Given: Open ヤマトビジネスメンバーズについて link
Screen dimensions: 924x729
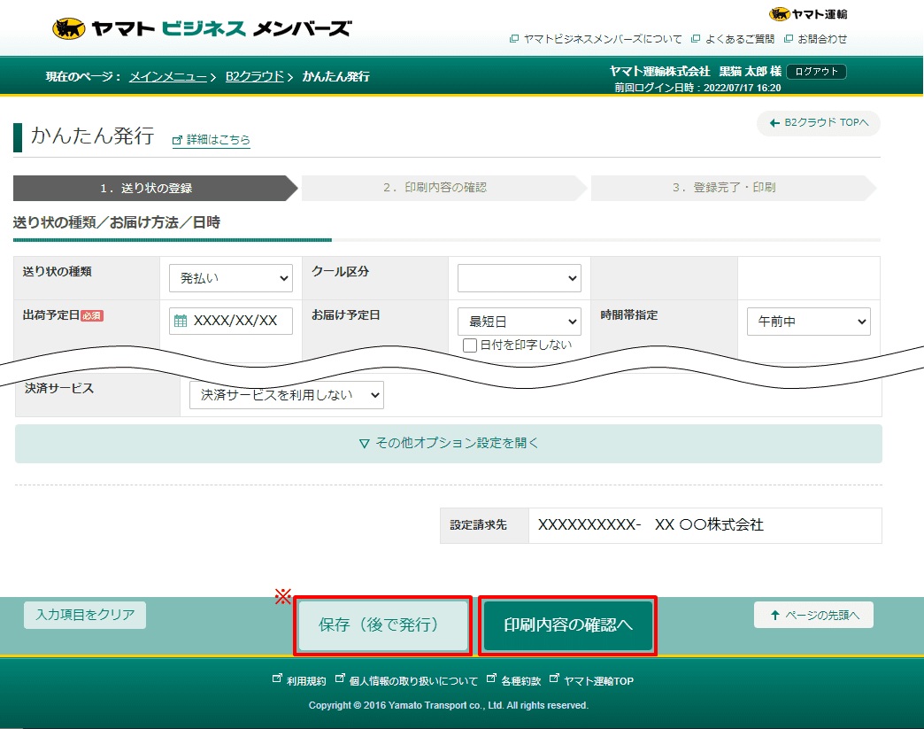Looking at the screenshot, I should click(x=602, y=39).
